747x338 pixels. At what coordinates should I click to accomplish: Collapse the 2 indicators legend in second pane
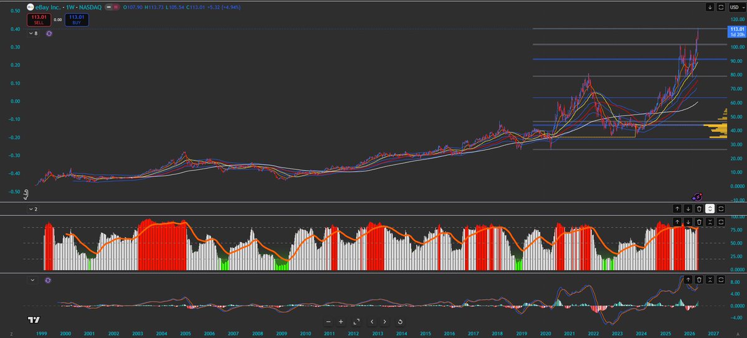33,209
